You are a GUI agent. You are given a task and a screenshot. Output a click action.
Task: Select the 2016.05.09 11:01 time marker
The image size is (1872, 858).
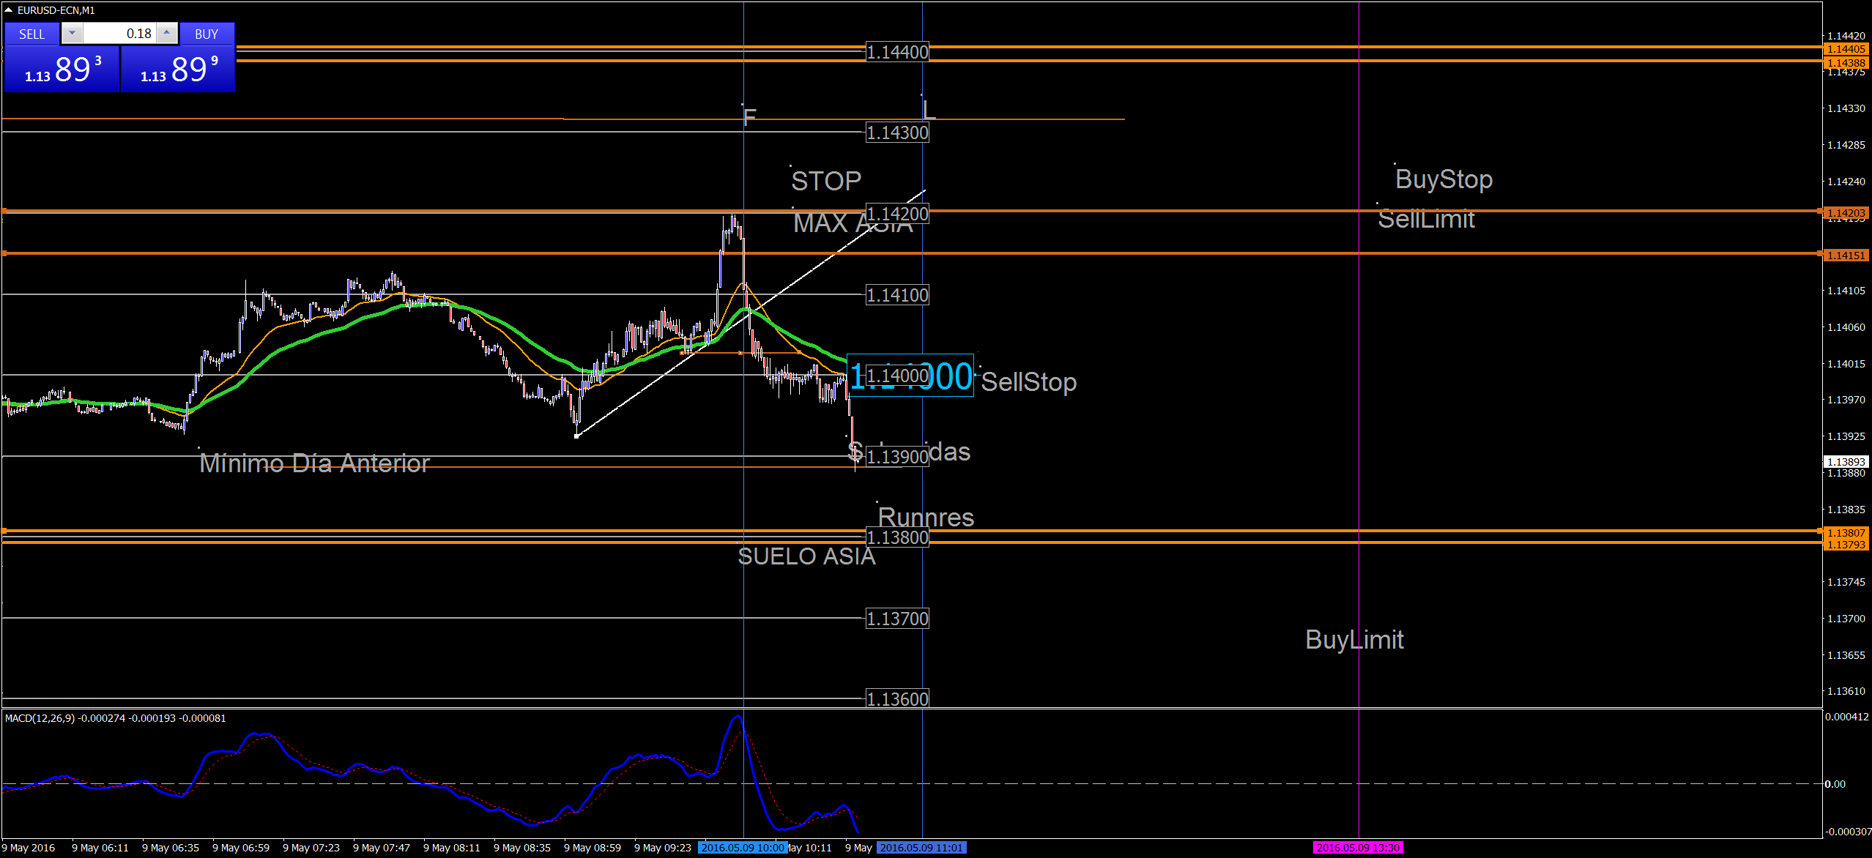click(x=921, y=848)
